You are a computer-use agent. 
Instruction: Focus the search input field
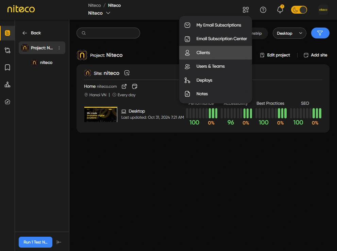tap(108, 33)
